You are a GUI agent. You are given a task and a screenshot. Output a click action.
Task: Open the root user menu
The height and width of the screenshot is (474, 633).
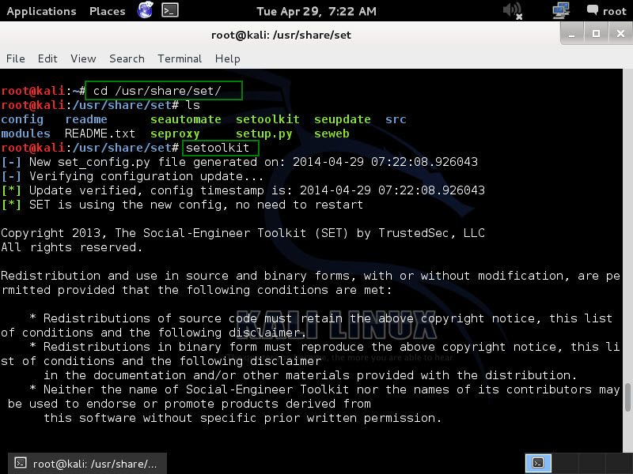[614, 11]
